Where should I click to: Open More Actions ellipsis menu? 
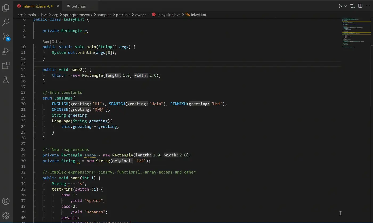pyautogui.click(x=368, y=6)
